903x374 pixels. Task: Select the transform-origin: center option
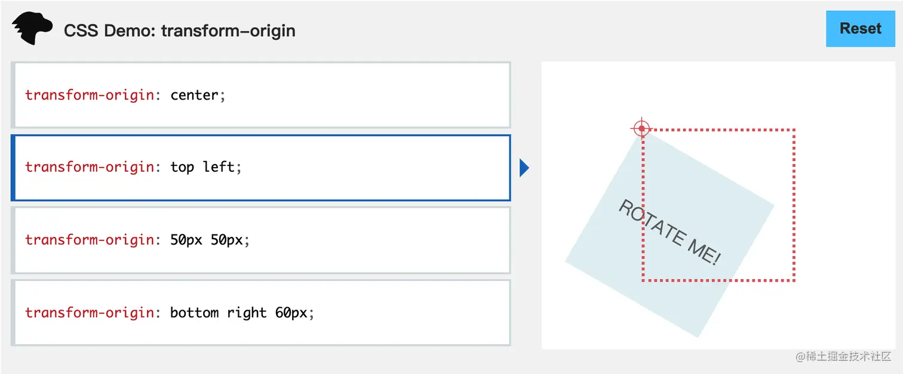(x=261, y=95)
